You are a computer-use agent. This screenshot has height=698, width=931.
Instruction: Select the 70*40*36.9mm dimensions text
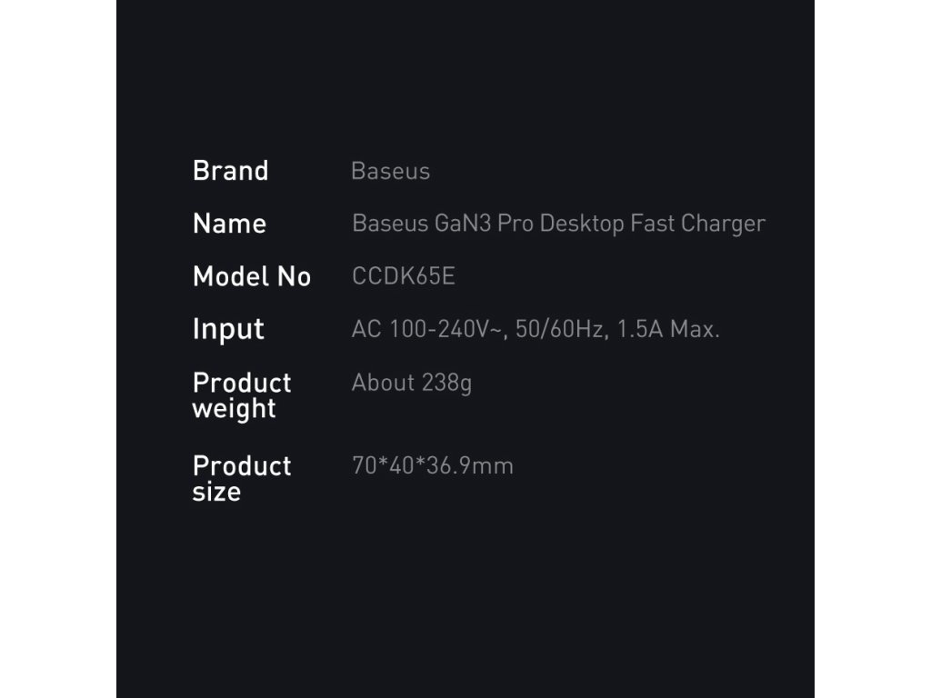click(x=432, y=466)
